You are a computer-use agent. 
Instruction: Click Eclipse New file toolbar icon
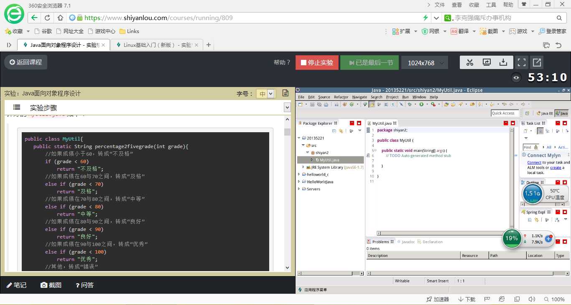(300, 105)
